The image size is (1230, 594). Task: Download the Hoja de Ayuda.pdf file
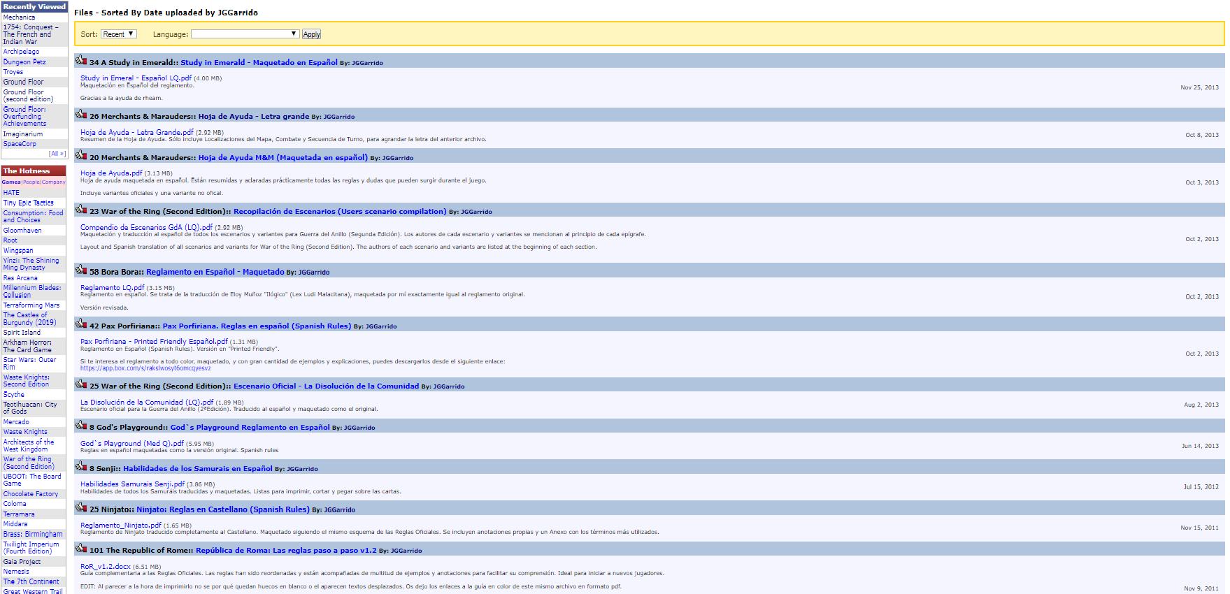111,173
